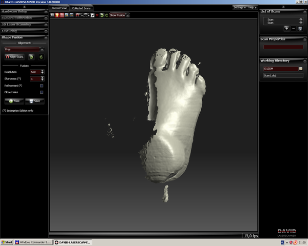The height and width of the screenshot is (246, 308).
Task: Switch to the Current Scan tab
Action: point(60,8)
